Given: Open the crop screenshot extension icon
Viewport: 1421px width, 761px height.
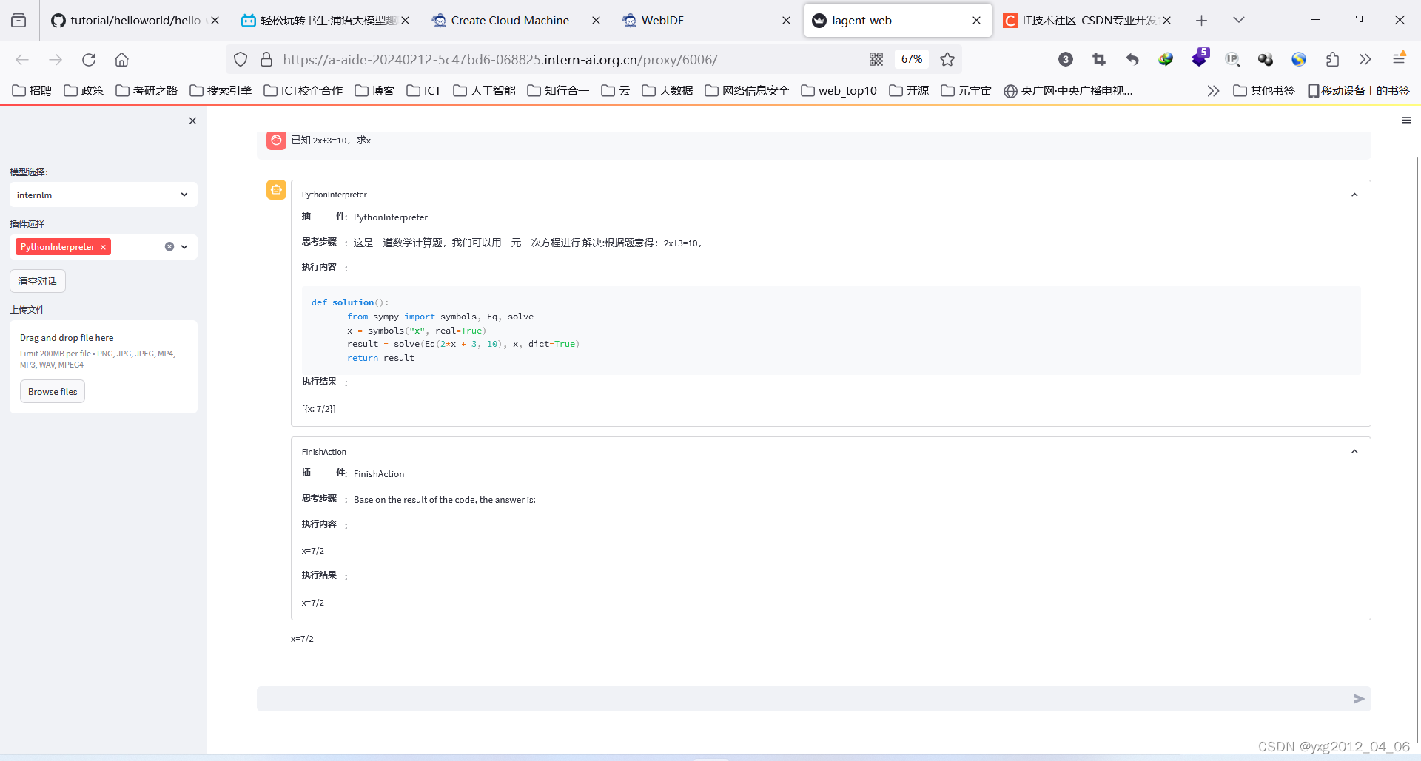Looking at the screenshot, I should click(1099, 59).
